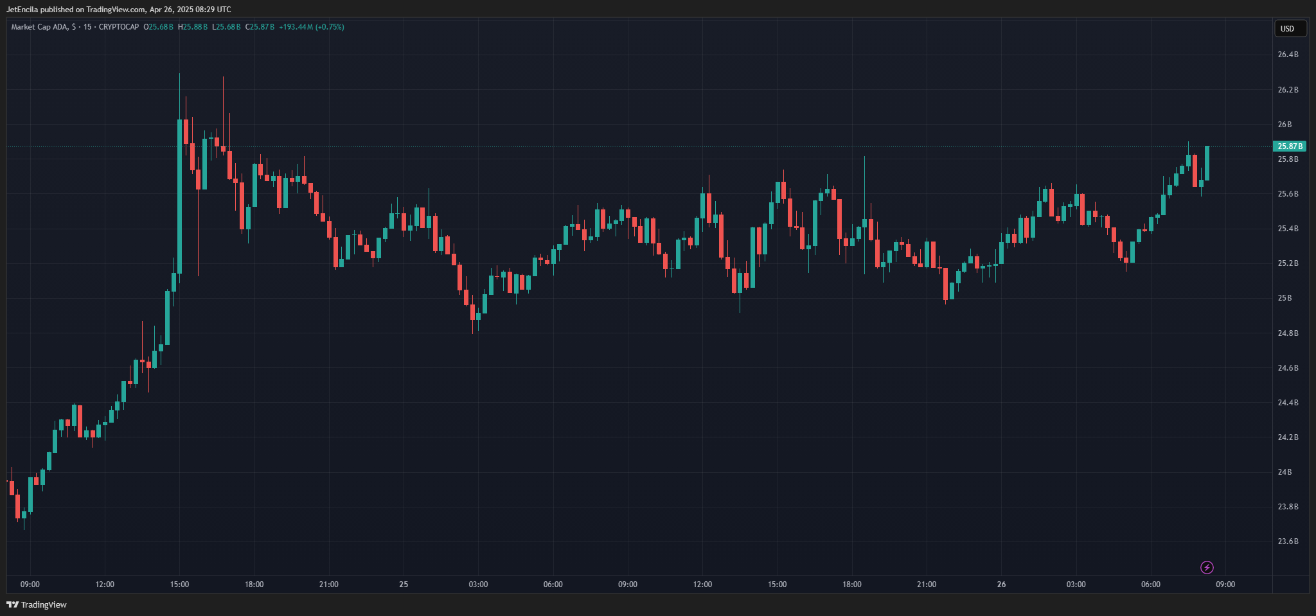This screenshot has width=1316, height=616.
Task: Click the Market Cap ADA symbol title
Action: point(40,27)
